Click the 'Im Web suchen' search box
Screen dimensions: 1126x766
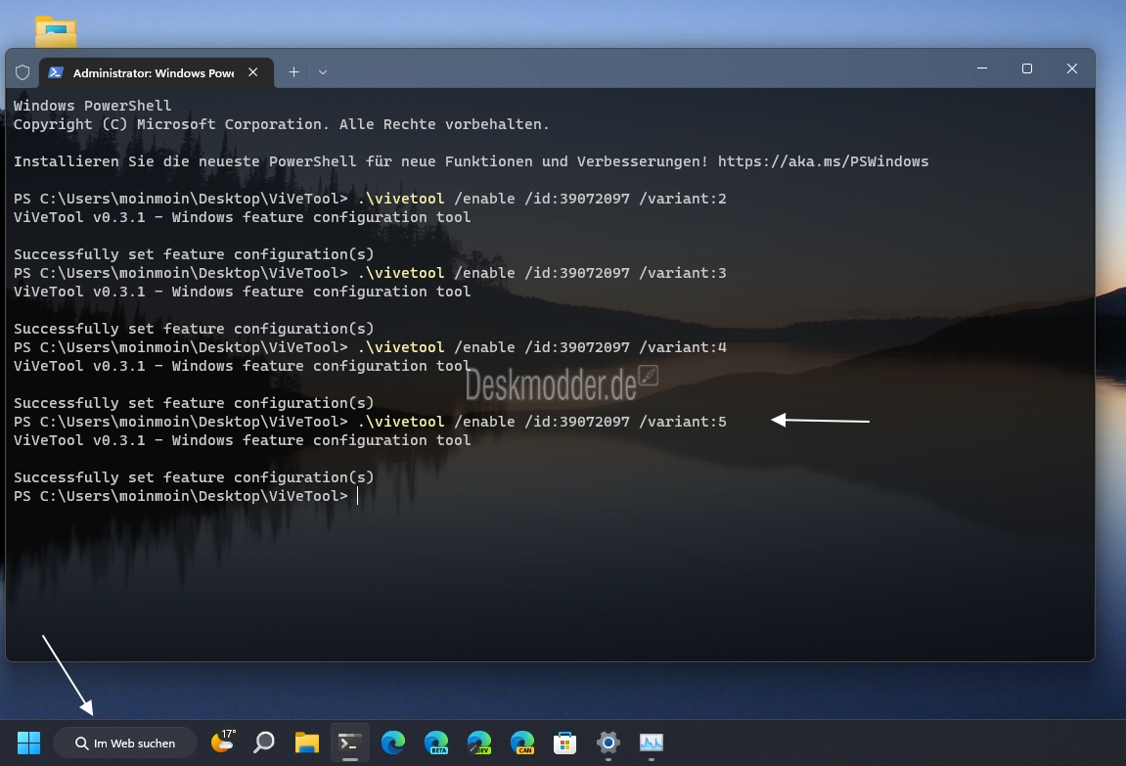(x=125, y=743)
